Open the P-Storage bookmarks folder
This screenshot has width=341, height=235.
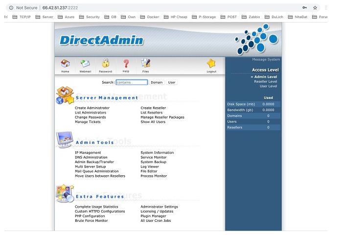coord(204,17)
